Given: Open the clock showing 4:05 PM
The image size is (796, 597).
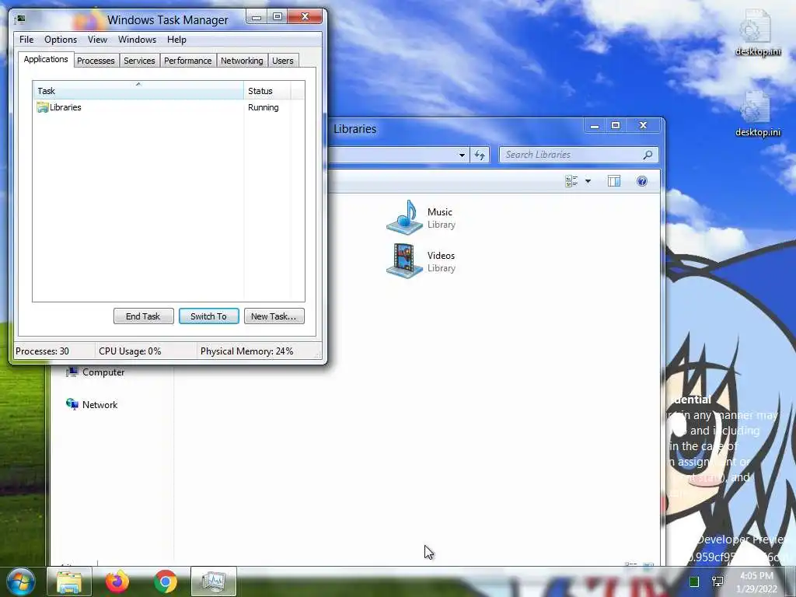Looking at the screenshot, I should (x=756, y=582).
